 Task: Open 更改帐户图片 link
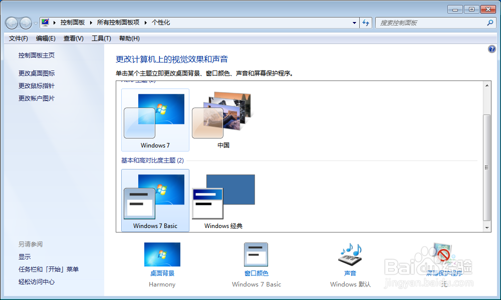point(37,98)
